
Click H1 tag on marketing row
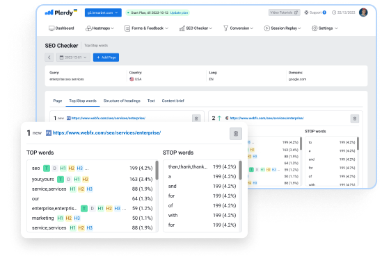point(60,218)
